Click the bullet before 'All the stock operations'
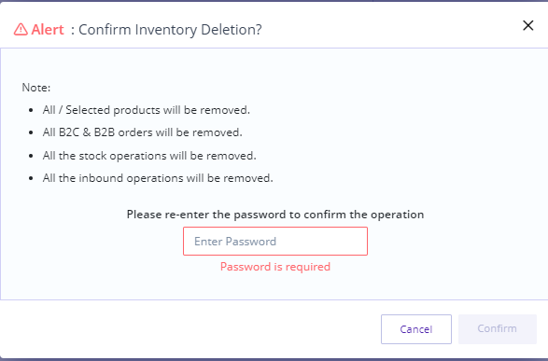This screenshot has width=548, height=361. tap(31, 156)
